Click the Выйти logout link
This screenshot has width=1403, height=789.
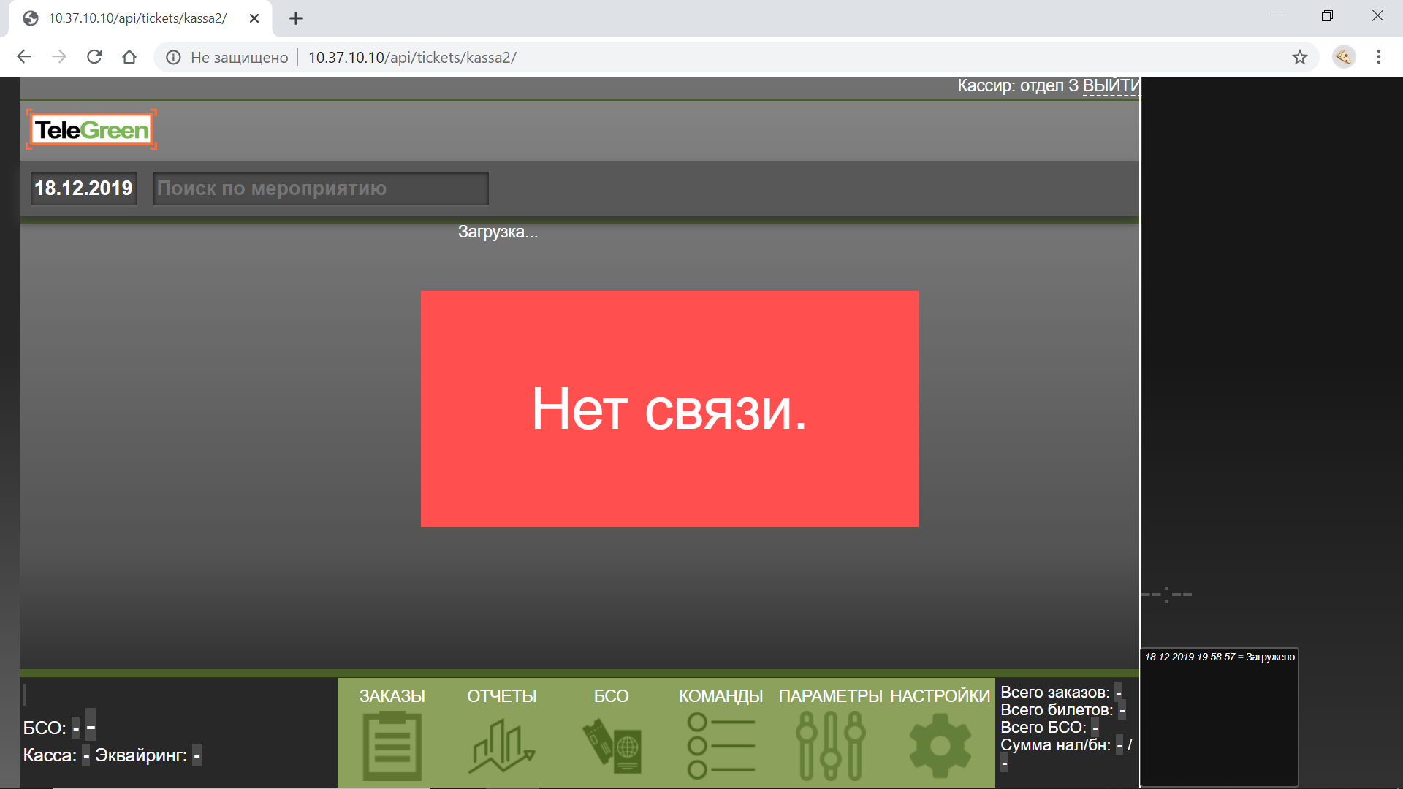click(x=1110, y=86)
